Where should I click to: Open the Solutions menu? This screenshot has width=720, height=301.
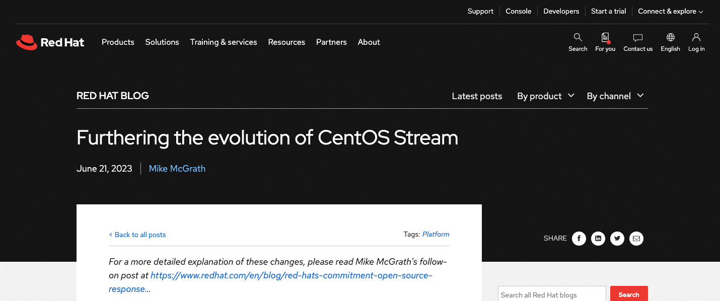point(162,42)
